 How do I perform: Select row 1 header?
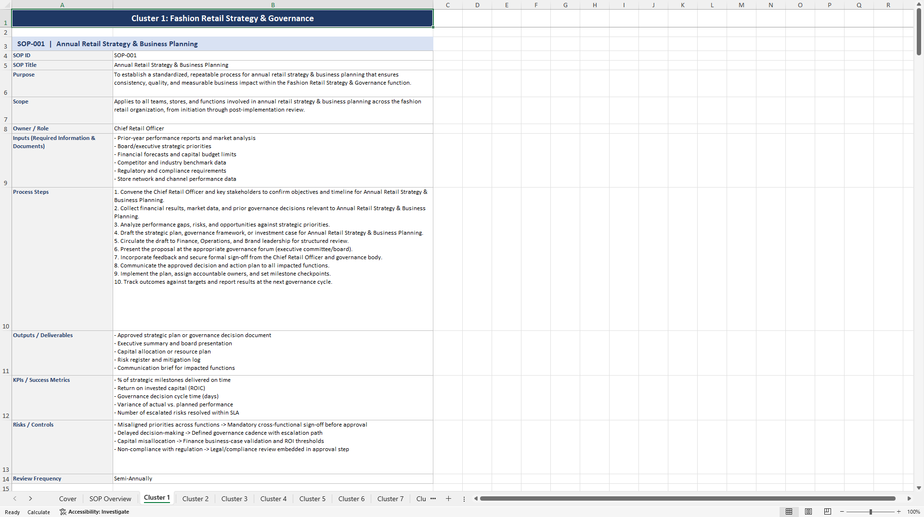point(6,18)
